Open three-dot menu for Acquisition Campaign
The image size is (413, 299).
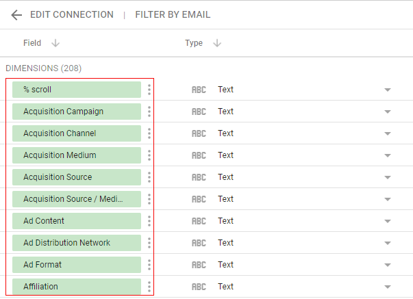pos(149,112)
